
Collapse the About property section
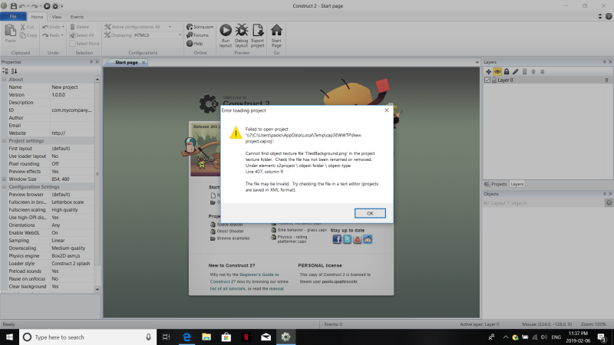(x=5, y=80)
